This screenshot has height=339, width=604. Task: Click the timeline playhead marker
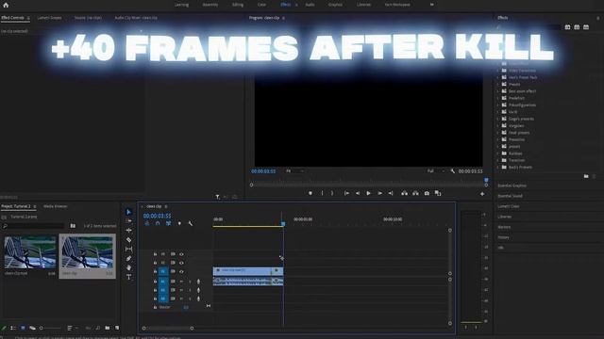click(x=283, y=223)
